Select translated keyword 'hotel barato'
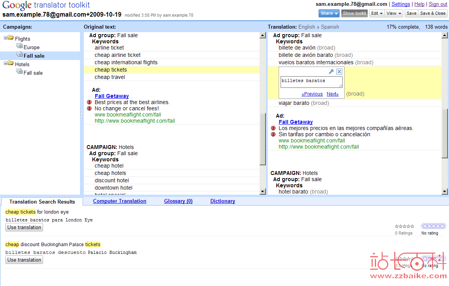 point(293,192)
